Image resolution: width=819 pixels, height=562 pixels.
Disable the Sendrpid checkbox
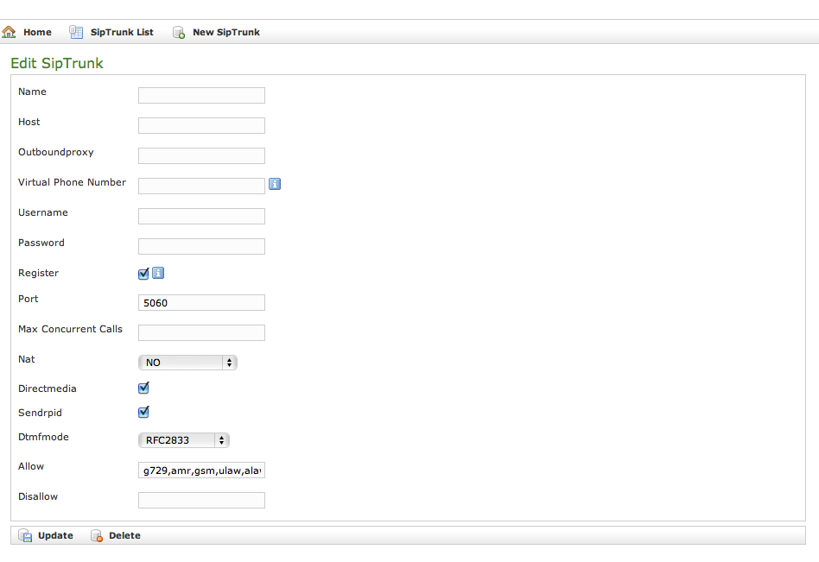click(x=144, y=412)
